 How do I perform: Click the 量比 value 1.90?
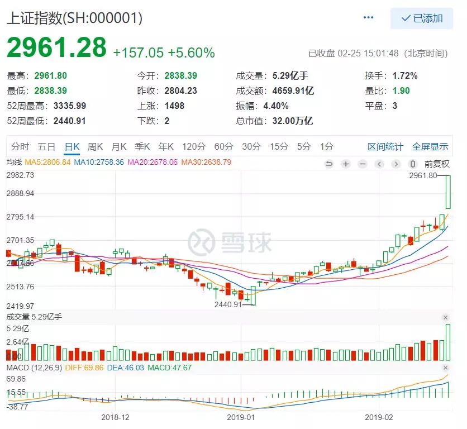coord(401,90)
